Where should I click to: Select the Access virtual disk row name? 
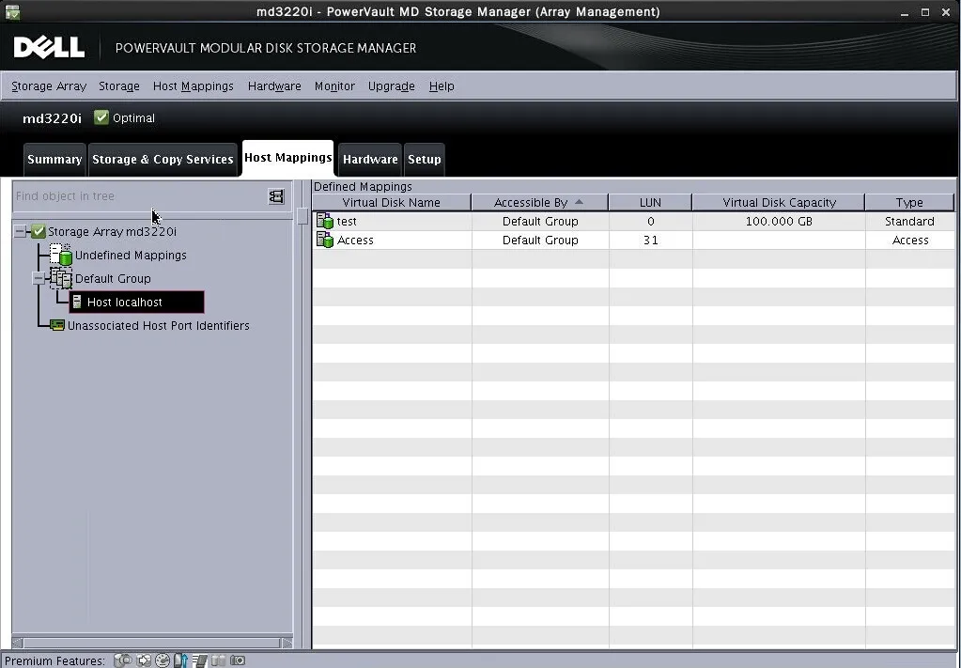point(355,241)
